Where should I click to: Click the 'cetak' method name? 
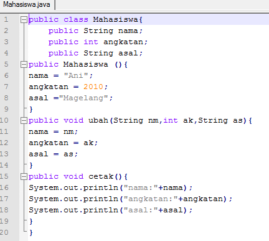(101, 177)
